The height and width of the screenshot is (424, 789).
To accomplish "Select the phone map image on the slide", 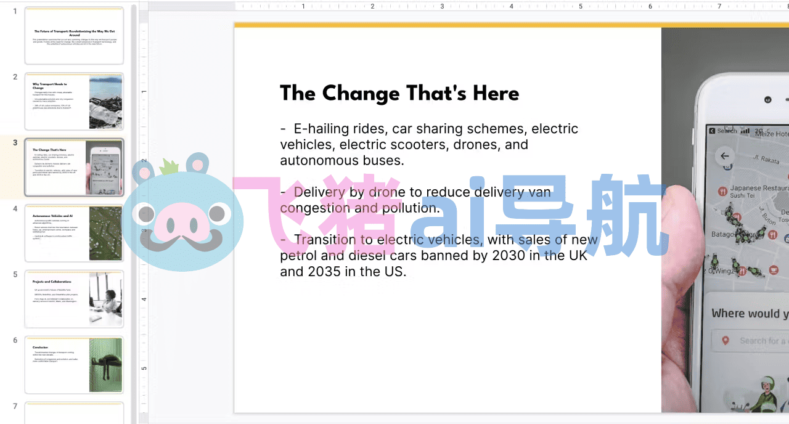I will click(725, 220).
